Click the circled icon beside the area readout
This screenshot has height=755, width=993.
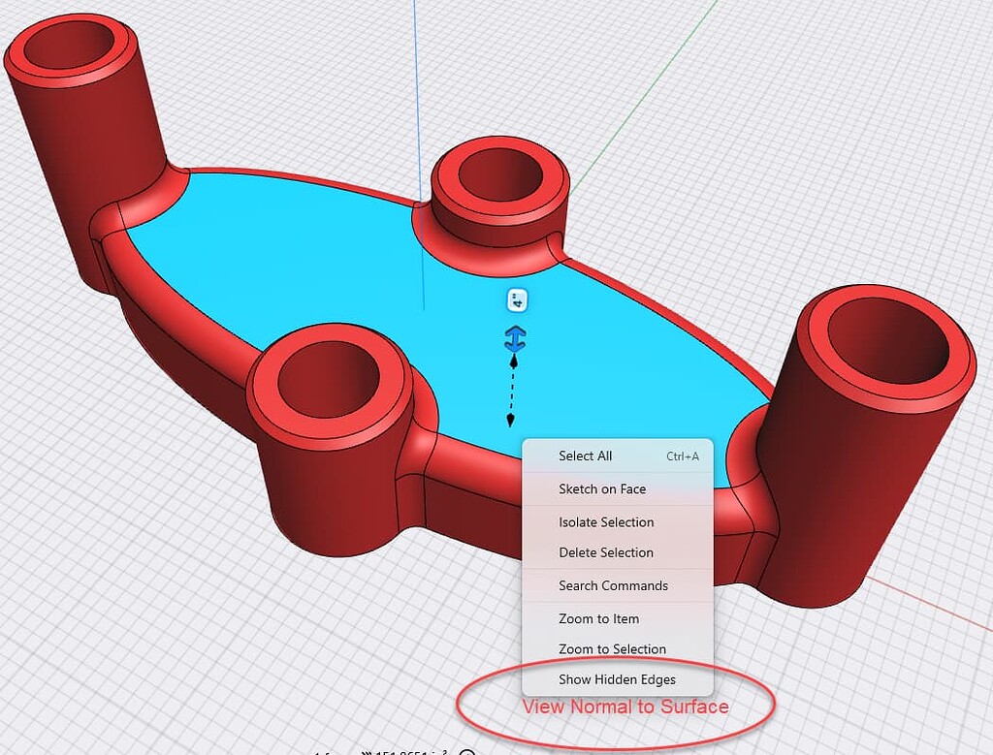pos(469,750)
